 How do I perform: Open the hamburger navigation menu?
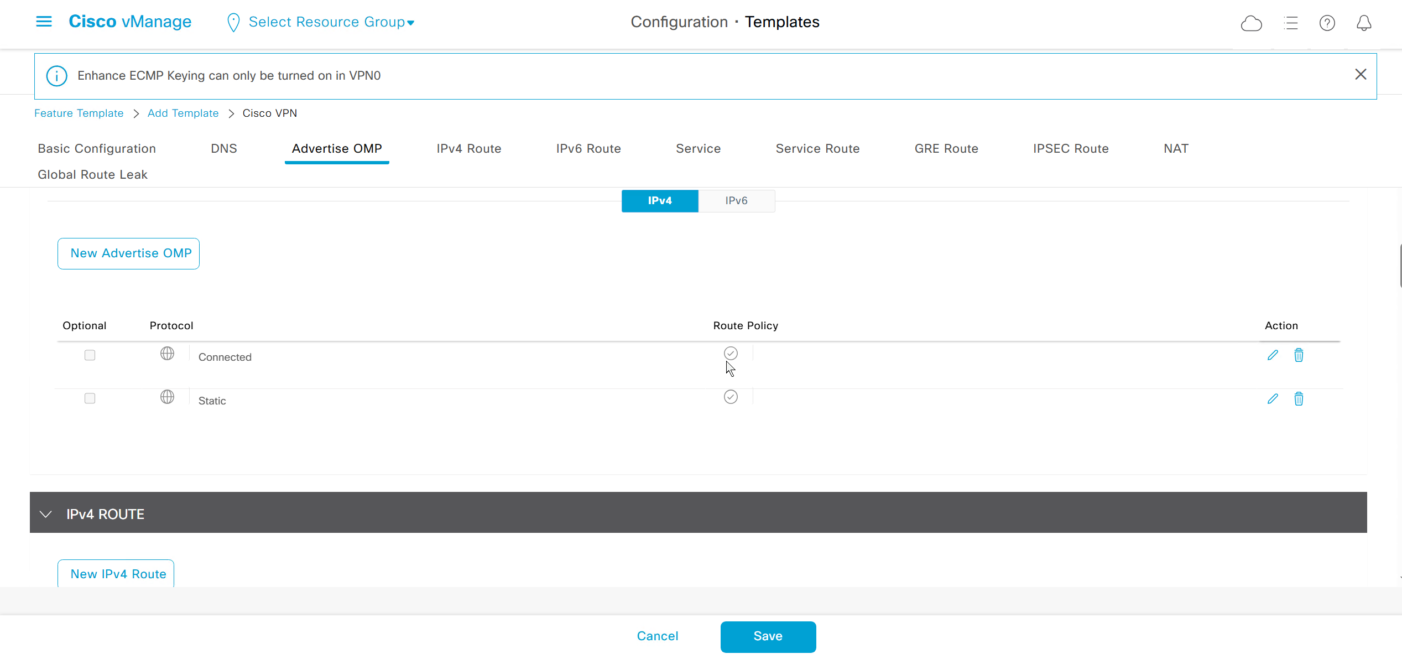click(44, 22)
